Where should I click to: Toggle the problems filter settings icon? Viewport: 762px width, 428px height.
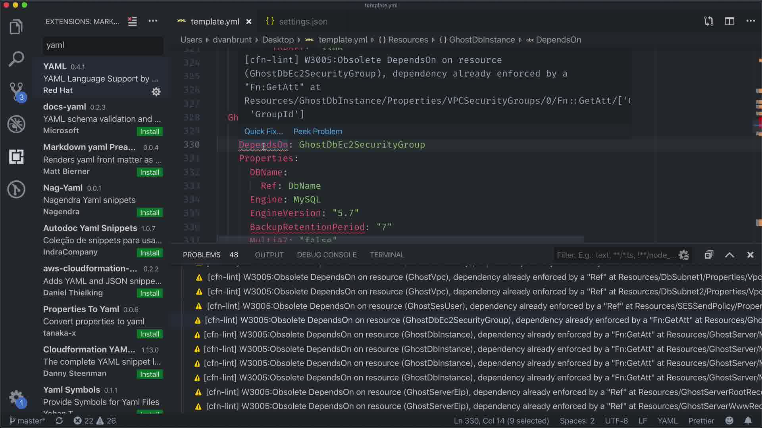[x=683, y=255]
